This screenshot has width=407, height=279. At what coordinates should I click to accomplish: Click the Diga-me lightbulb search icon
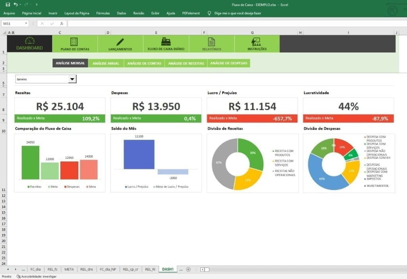click(x=209, y=13)
